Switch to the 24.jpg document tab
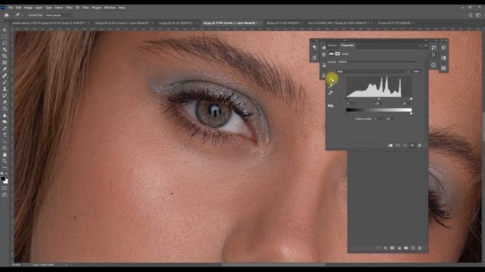 (177, 23)
